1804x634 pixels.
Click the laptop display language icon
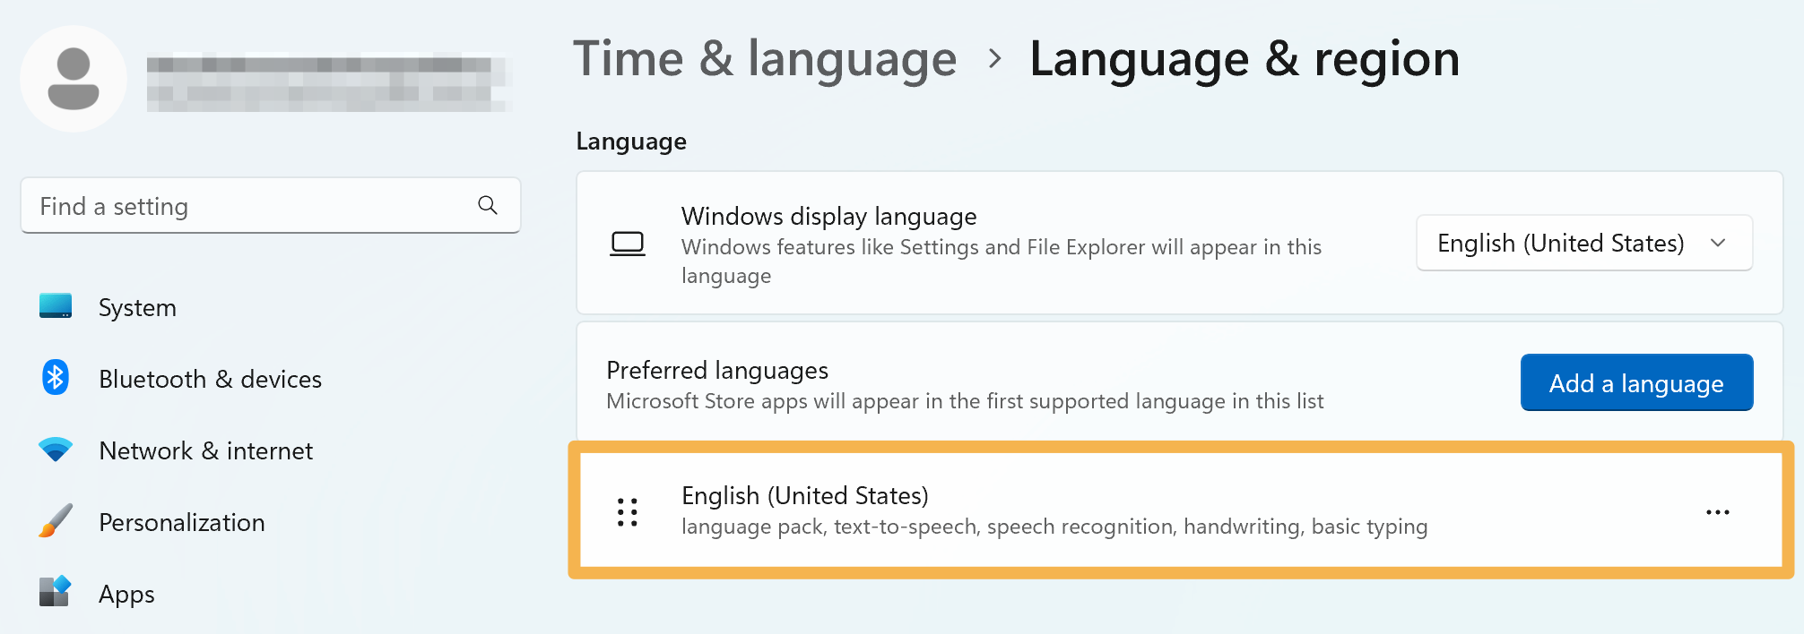[628, 244]
